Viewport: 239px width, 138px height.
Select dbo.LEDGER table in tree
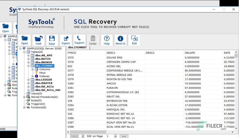click(43, 80)
